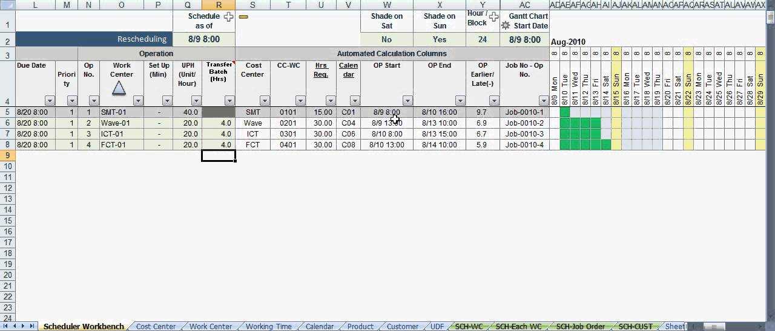Click the plus icon beside Hour / Block

[x=493, y=17]
